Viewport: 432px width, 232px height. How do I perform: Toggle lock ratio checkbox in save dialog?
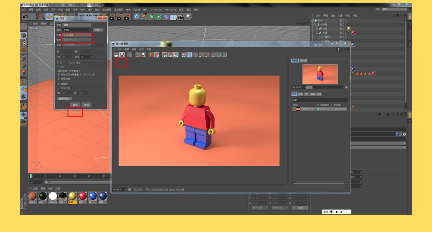pyautogui.click(x=58, y=88)
